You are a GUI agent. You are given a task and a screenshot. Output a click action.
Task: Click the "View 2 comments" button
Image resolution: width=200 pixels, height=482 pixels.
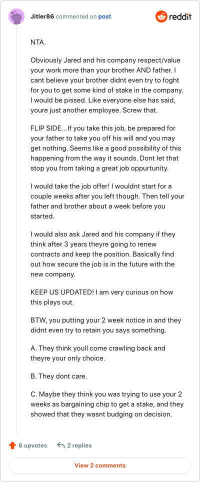coord(100,465)
